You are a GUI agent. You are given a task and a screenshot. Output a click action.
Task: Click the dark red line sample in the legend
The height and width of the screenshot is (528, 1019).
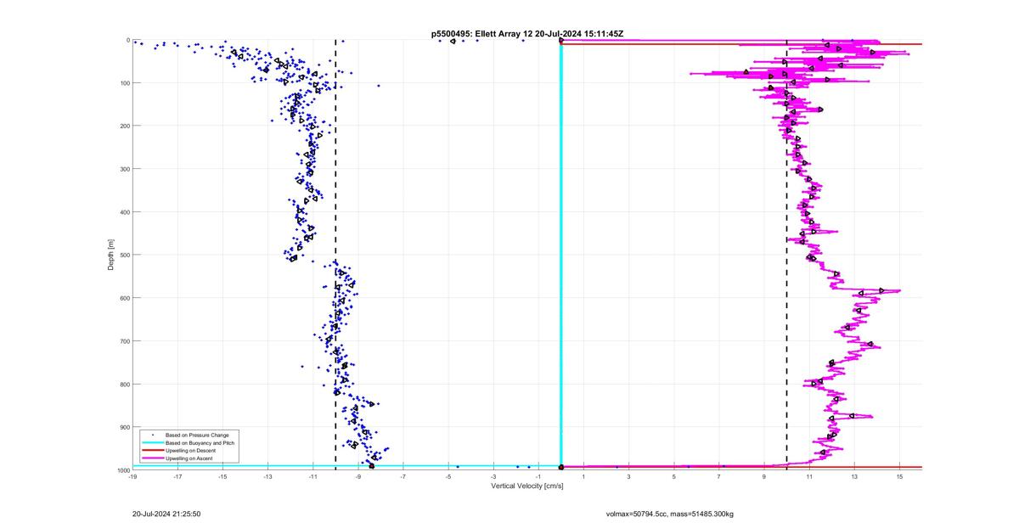click(x=152, y=451)
